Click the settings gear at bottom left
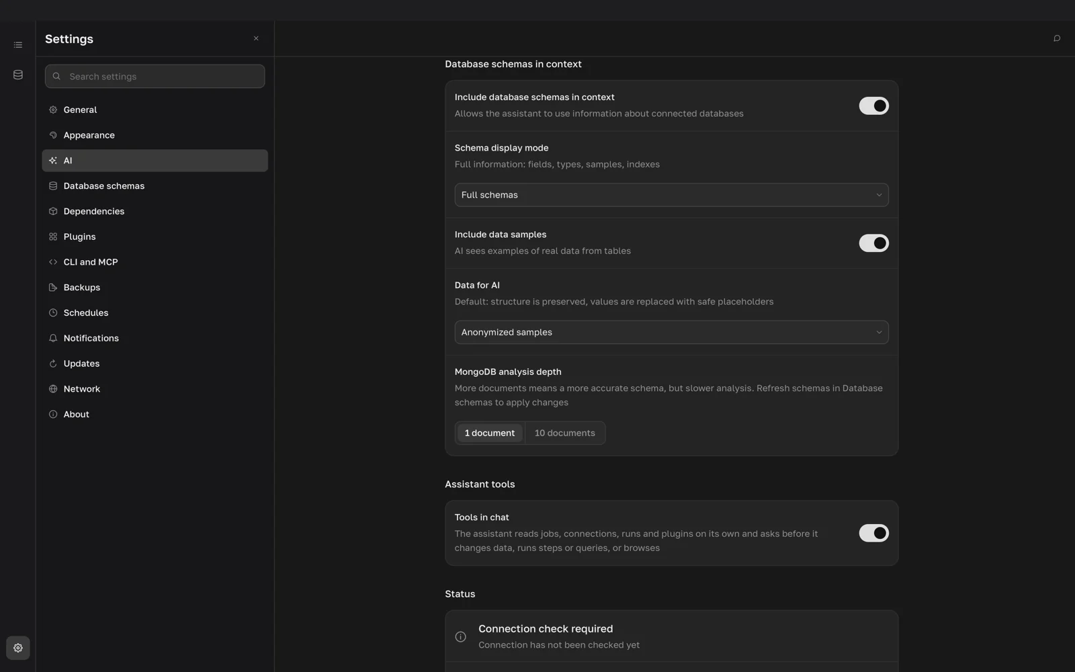 pyautogui.click(x=18, y=648)
